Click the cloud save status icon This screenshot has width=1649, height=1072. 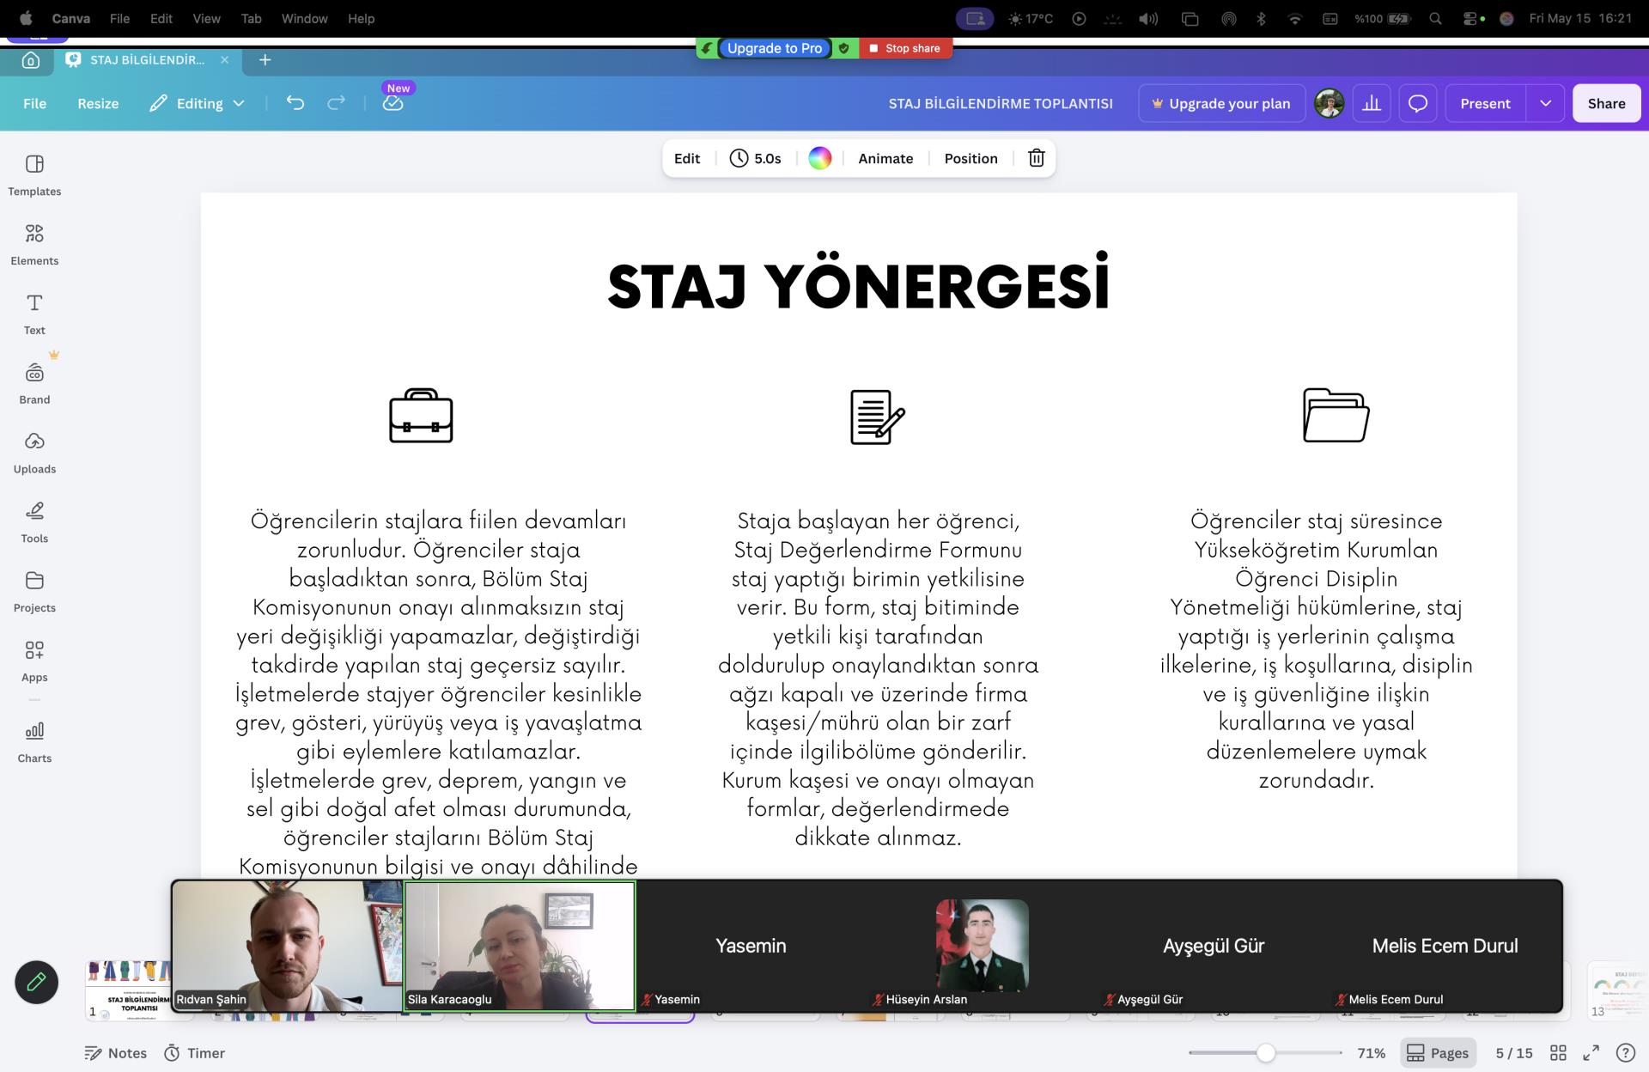[x=392, y=103]
